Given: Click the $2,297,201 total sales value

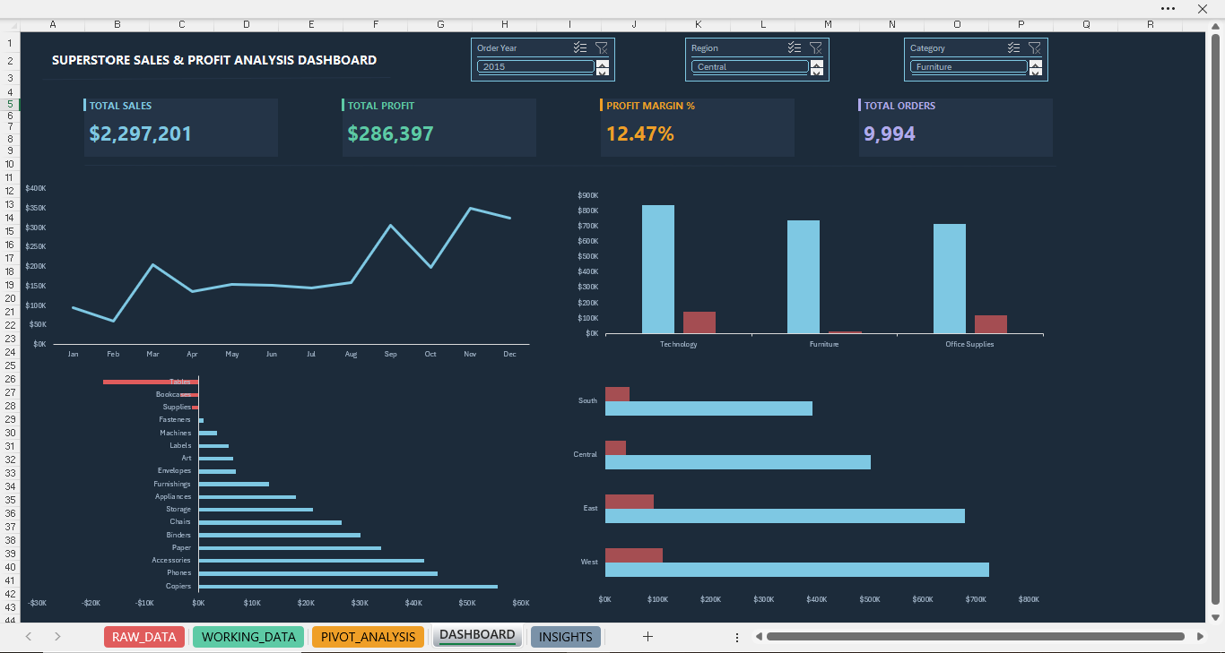Looking at the screenshot, I should [x=140, y=134].
